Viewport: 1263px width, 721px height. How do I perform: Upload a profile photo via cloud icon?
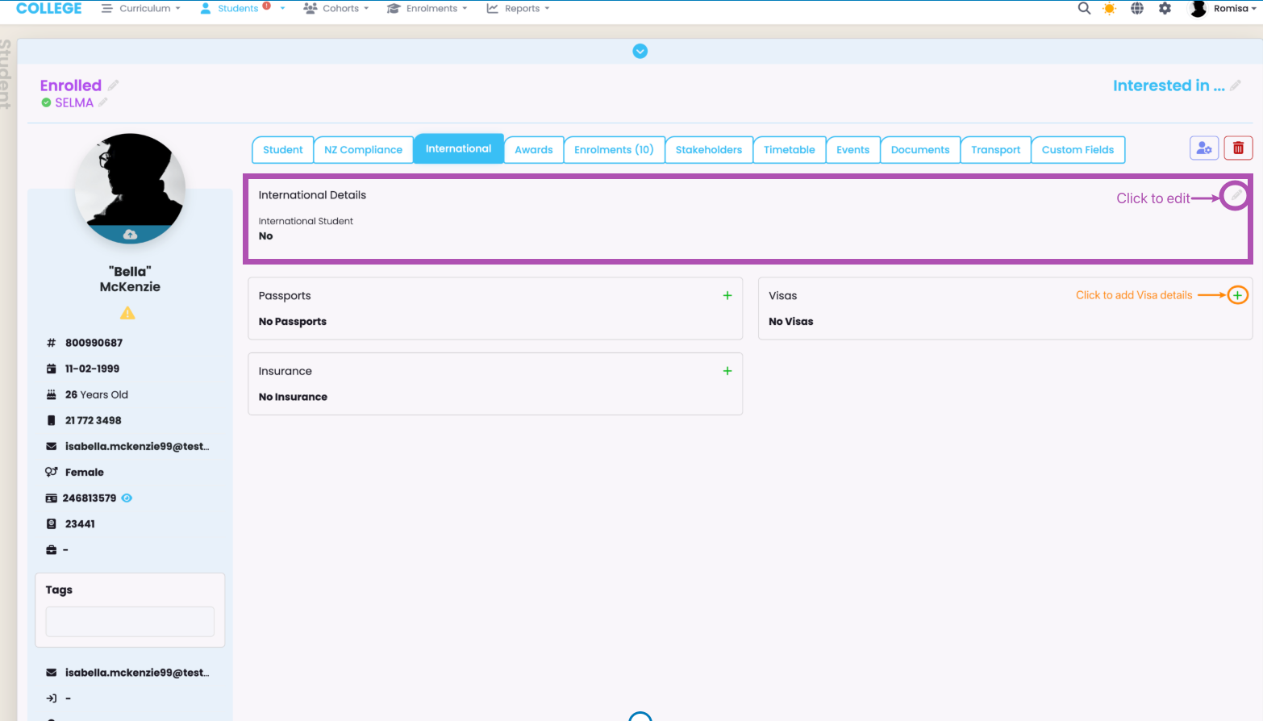point(130,235)
